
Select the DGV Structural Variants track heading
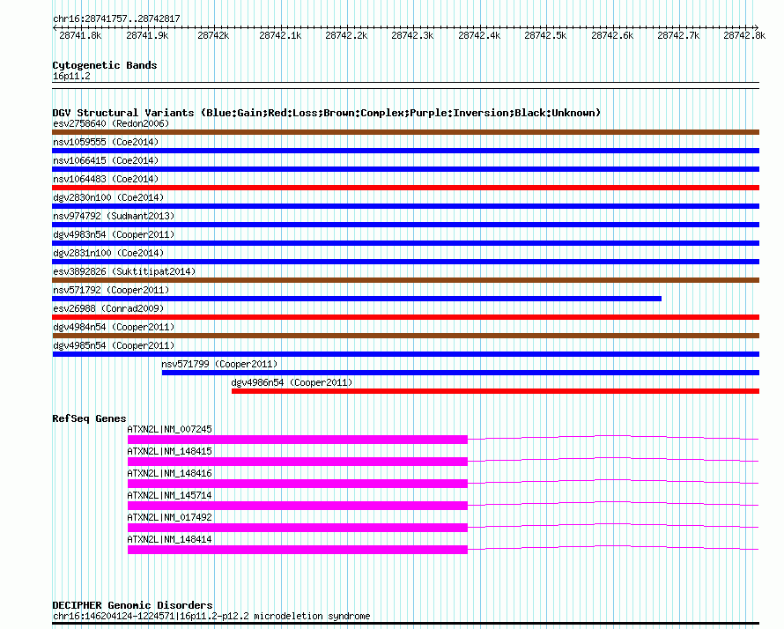[327, 113]
